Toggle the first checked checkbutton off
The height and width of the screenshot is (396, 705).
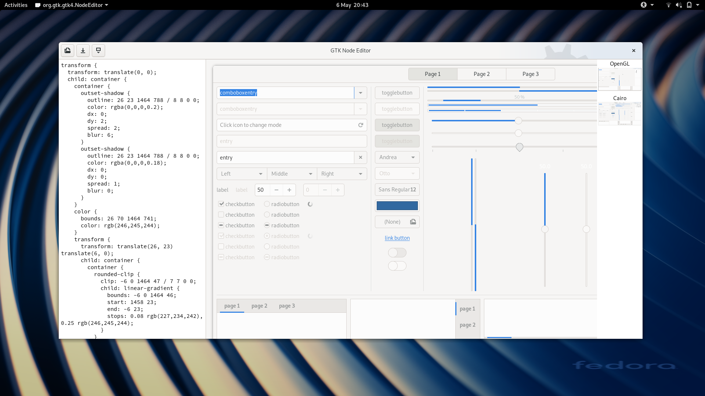click(221, 203)
